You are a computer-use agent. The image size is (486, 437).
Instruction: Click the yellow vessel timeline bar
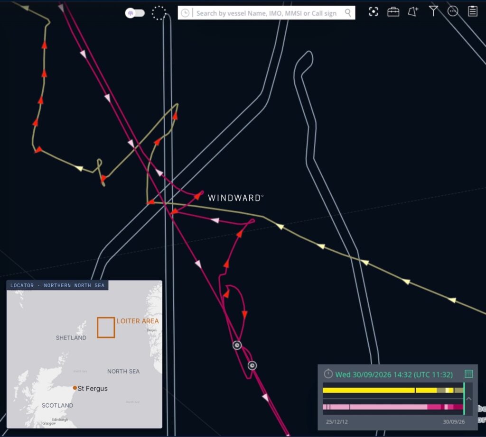pyautogui.click(x=393, y=390)
